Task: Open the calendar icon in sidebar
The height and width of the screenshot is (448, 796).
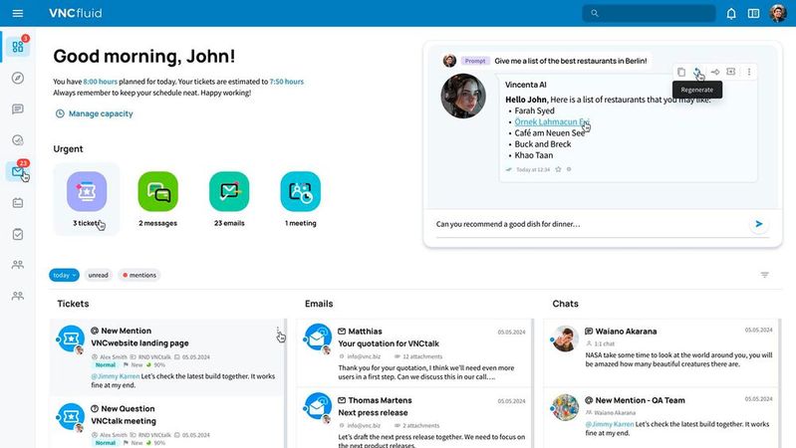Action: [x=18, y=203]
